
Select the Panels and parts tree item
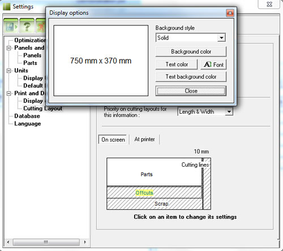coord(29,47)
